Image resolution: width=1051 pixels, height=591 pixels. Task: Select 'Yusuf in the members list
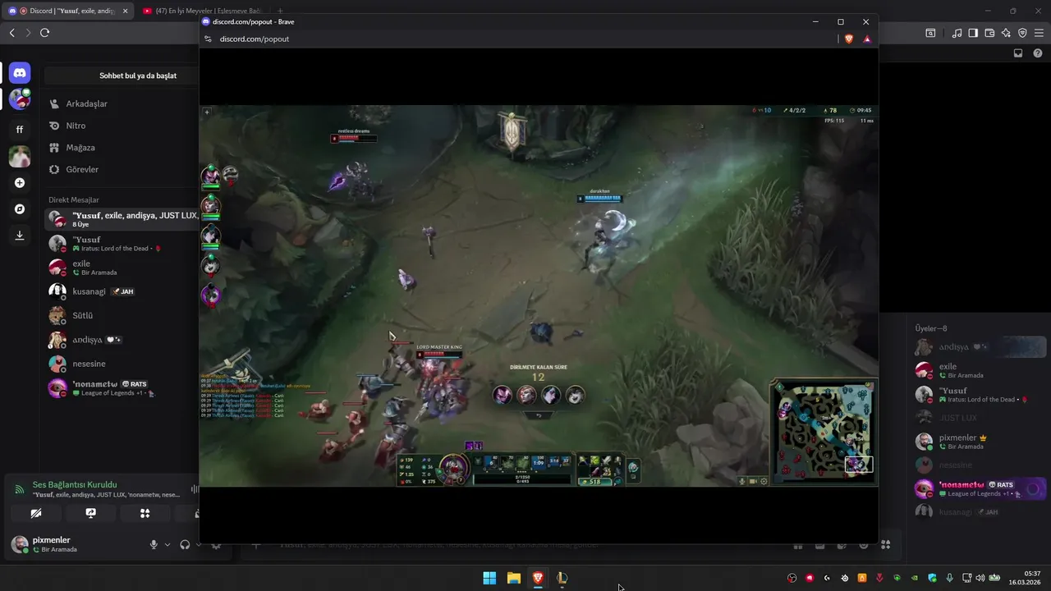point(980,394)
